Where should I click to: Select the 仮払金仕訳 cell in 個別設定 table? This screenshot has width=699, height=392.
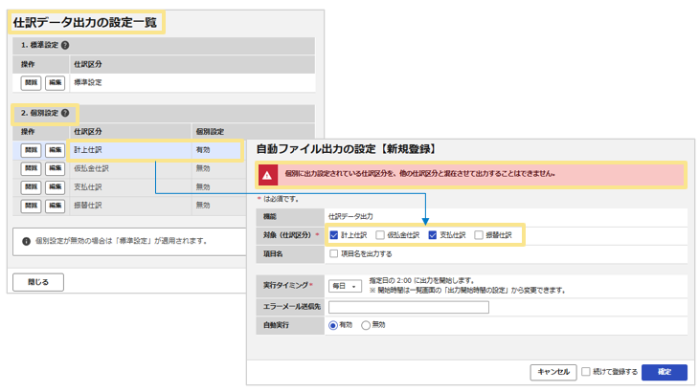[x=130, y=168]
